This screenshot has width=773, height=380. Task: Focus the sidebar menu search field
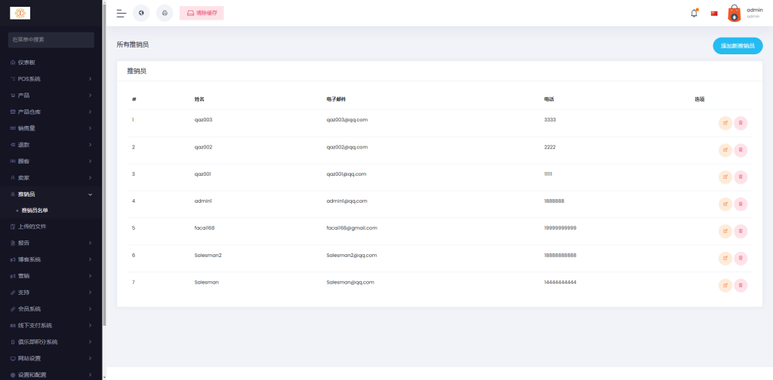(x=51, y=39)
